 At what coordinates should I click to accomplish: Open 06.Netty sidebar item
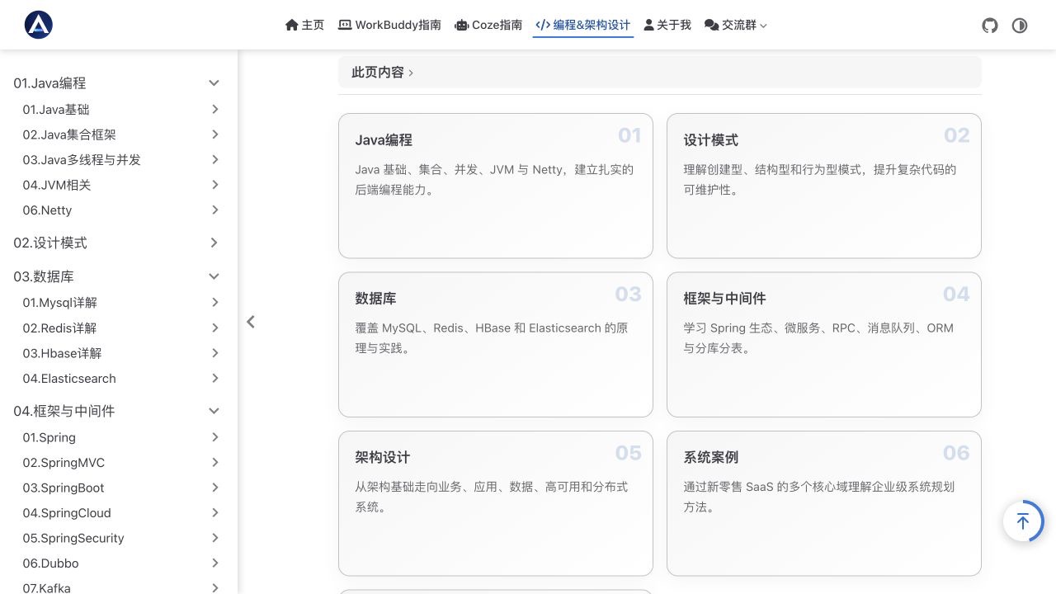(47, 210)
